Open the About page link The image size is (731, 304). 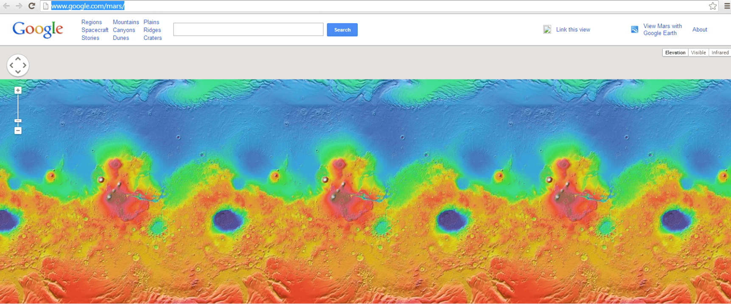pyautogui.click(x=700, y=30)
